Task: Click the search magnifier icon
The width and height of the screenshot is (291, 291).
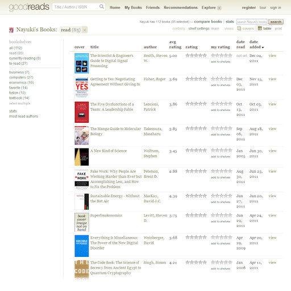Action: coord(102,7)
